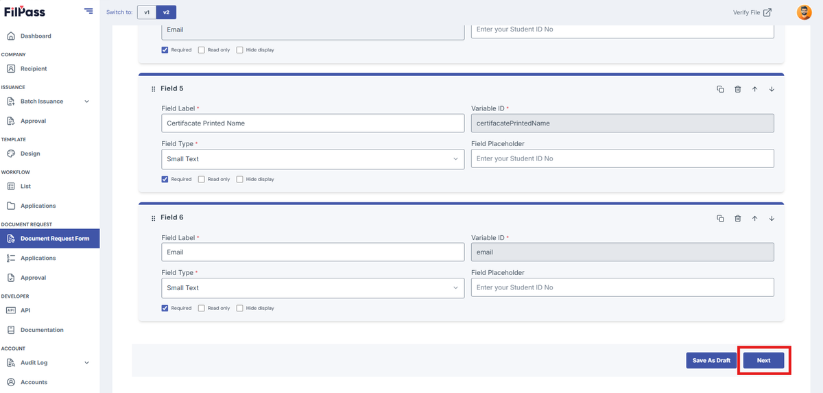
Task: Duplicate Field 5 using the copy icon
Action: click(x=720, y=89)
